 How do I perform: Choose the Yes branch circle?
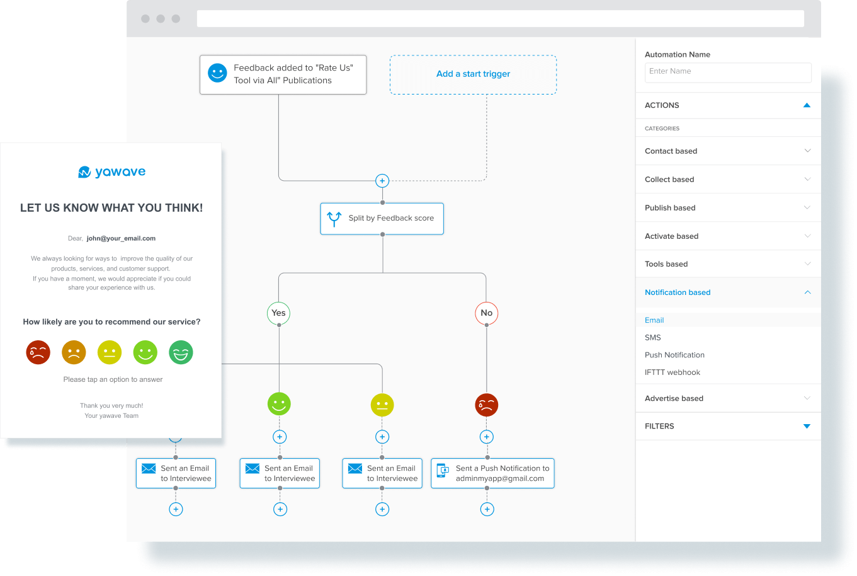(x=278, y=313)
